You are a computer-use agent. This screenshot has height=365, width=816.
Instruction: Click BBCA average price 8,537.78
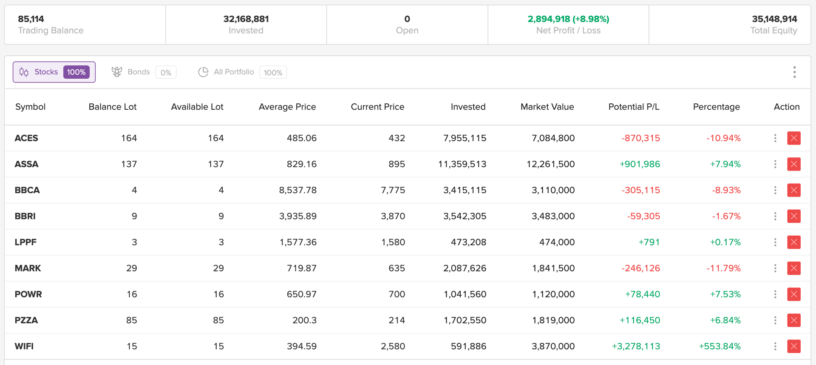[298, 190]
